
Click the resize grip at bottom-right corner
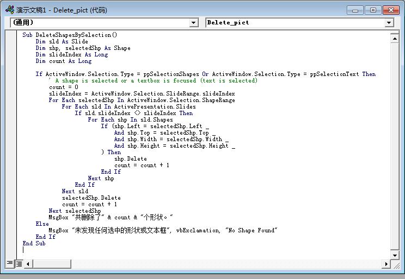(396, 264)
